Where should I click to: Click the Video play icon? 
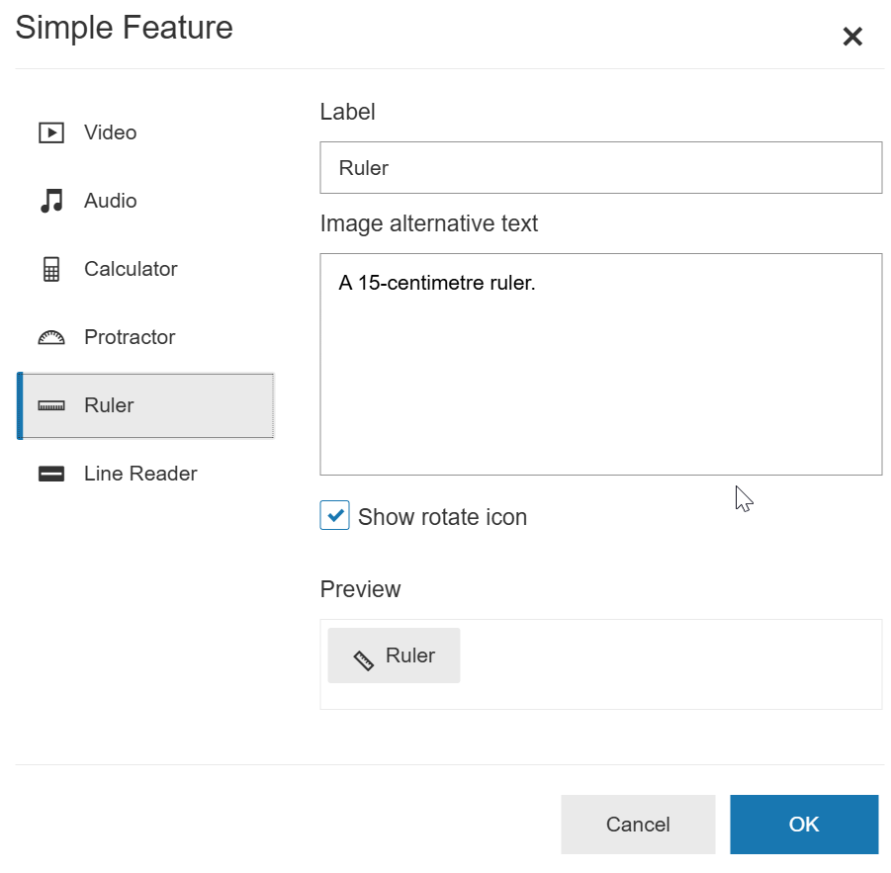(51, 132)
